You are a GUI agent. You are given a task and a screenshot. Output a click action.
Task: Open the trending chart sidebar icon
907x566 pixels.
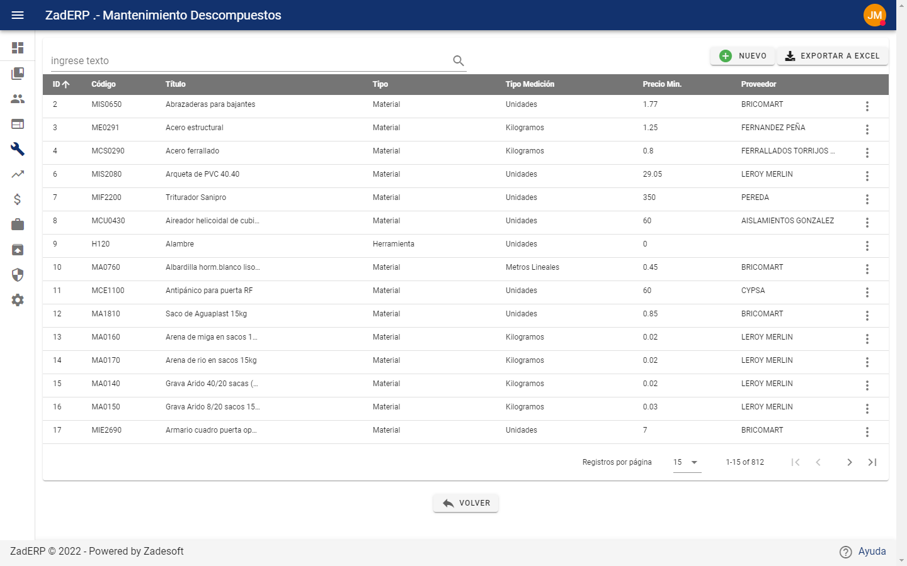coord(18,174)
